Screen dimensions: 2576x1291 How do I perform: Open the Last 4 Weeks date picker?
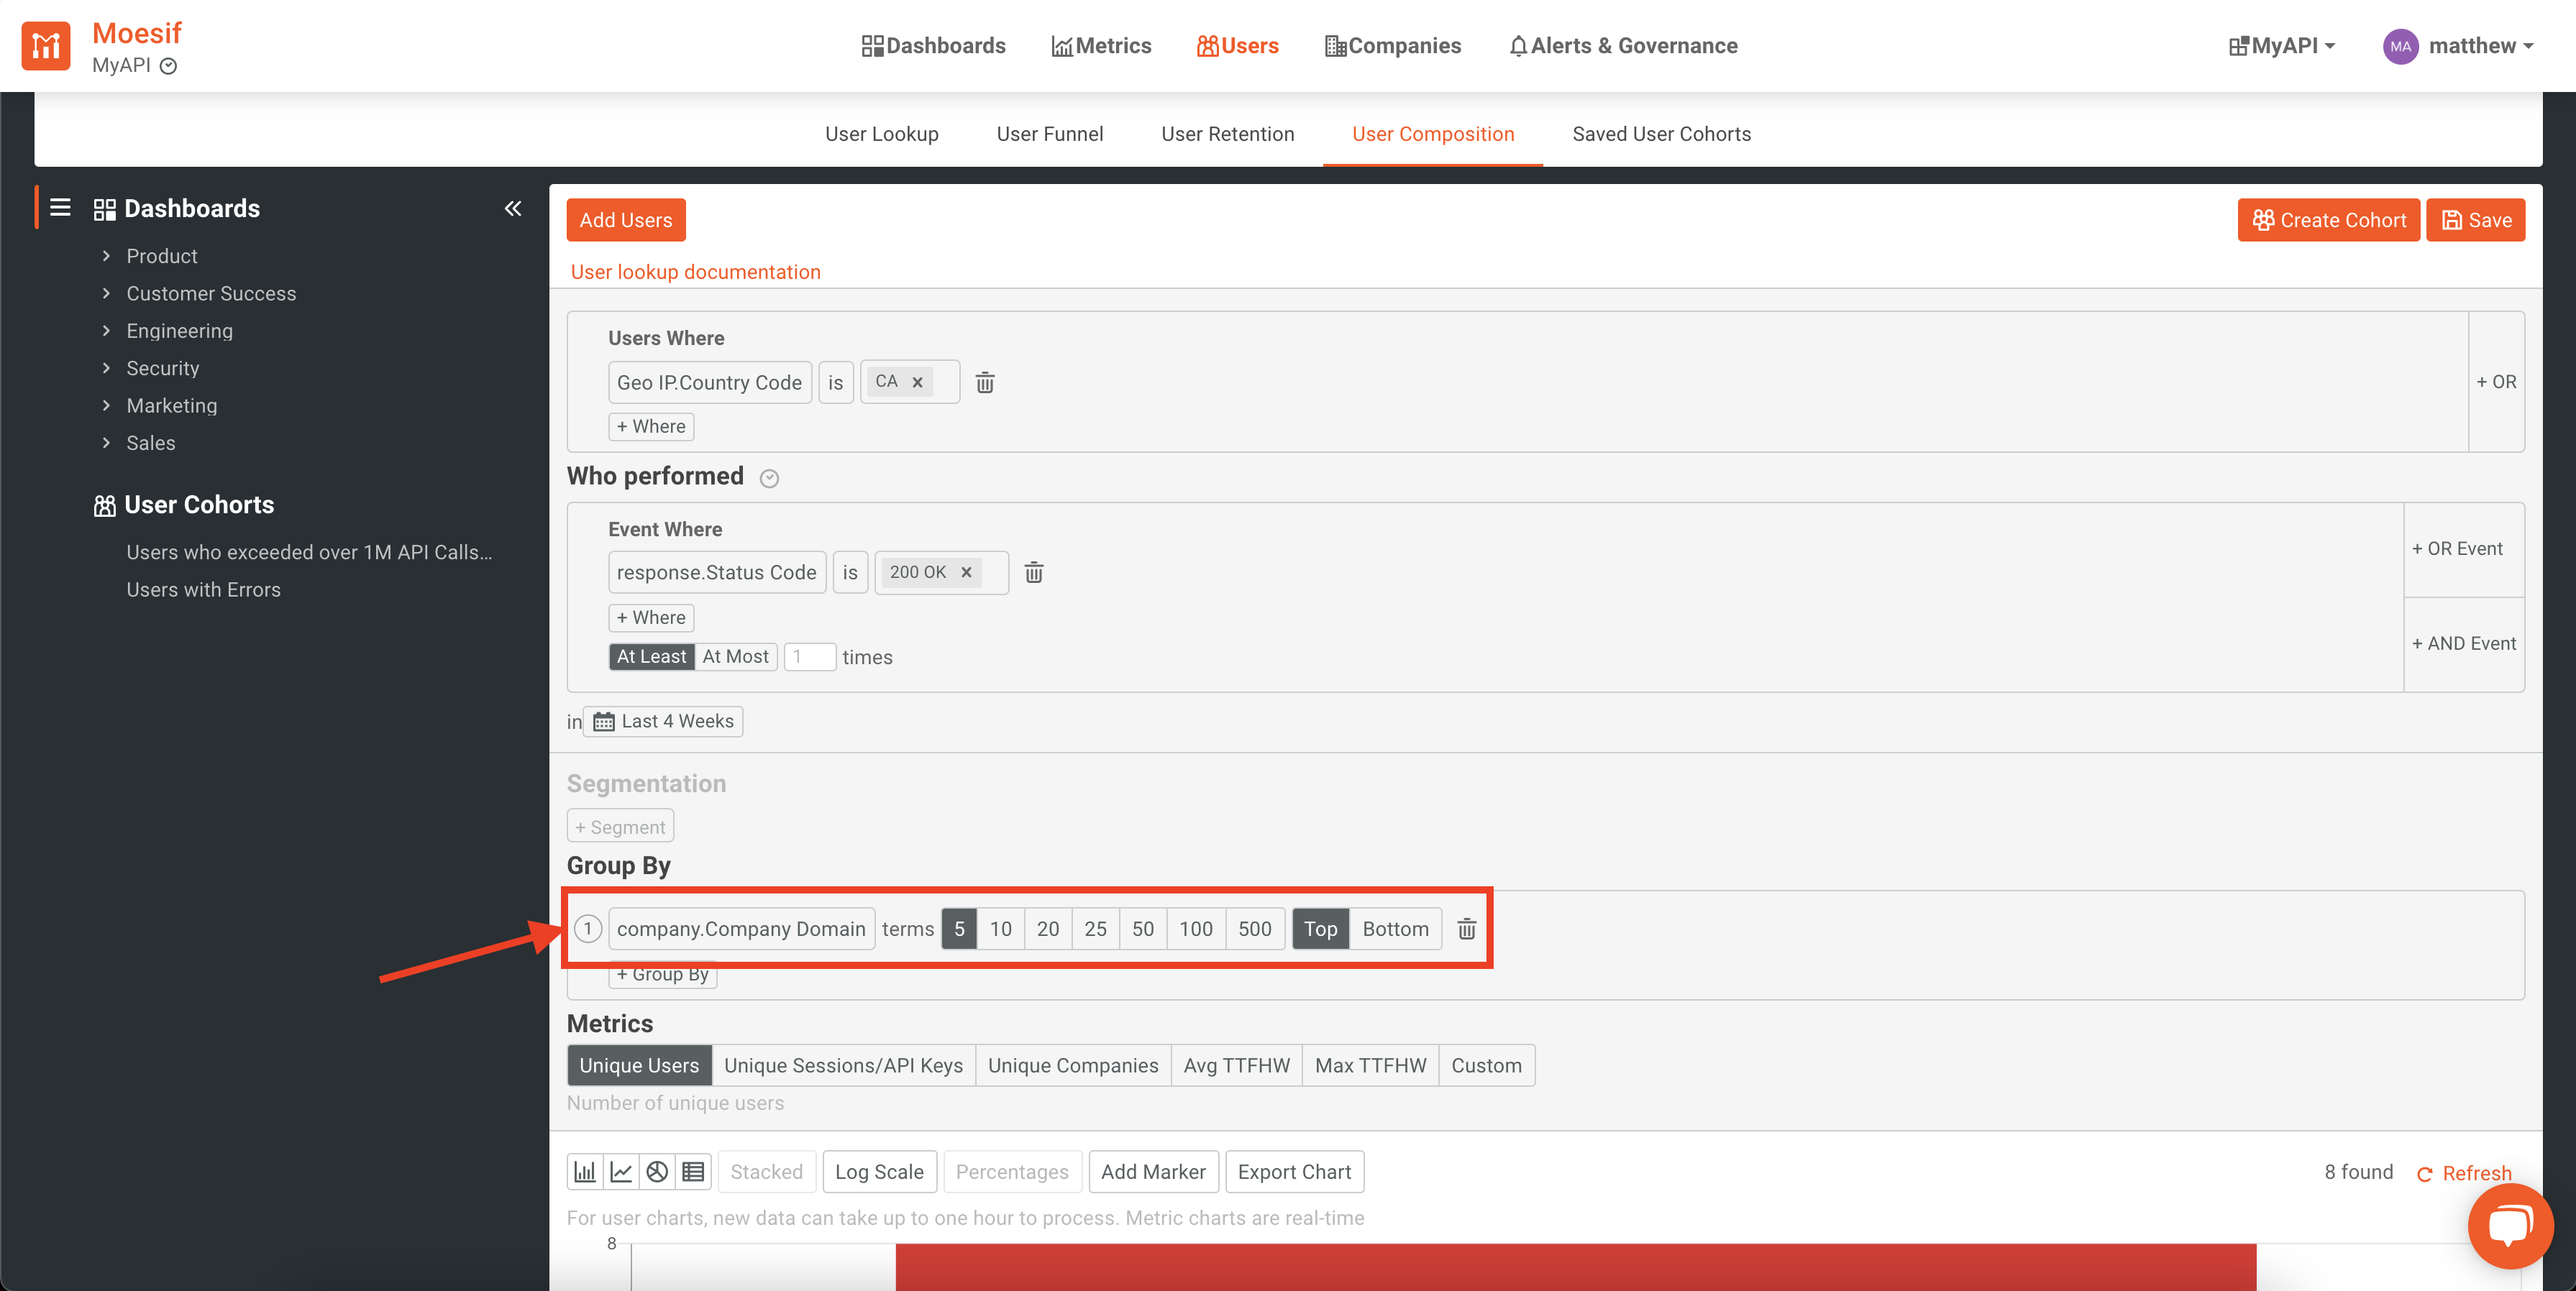point(663,722)
